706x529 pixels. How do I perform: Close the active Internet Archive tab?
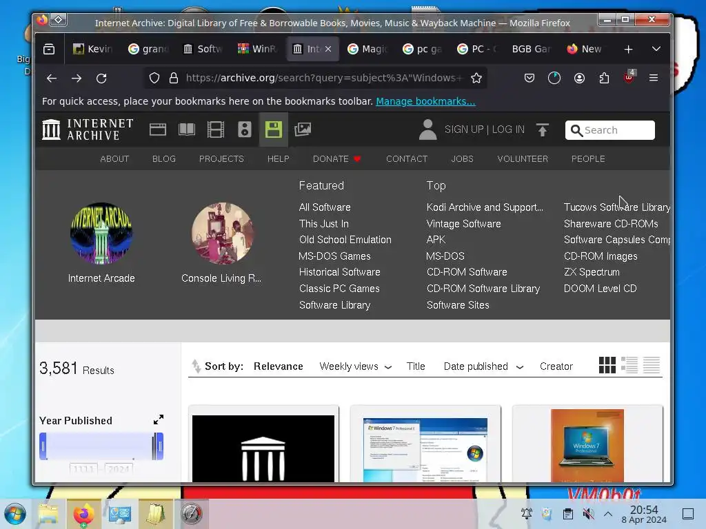tap(328, 49)
